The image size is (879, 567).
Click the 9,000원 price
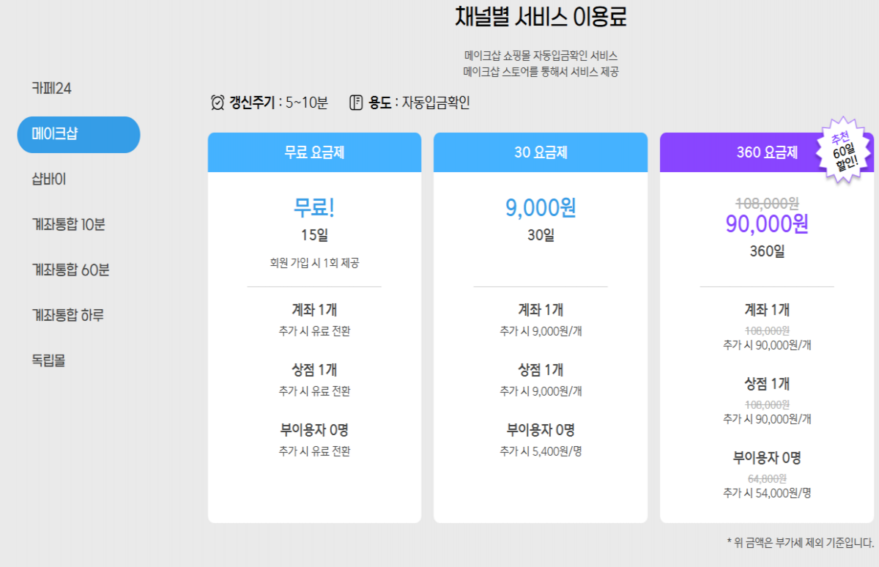[541, 208]
